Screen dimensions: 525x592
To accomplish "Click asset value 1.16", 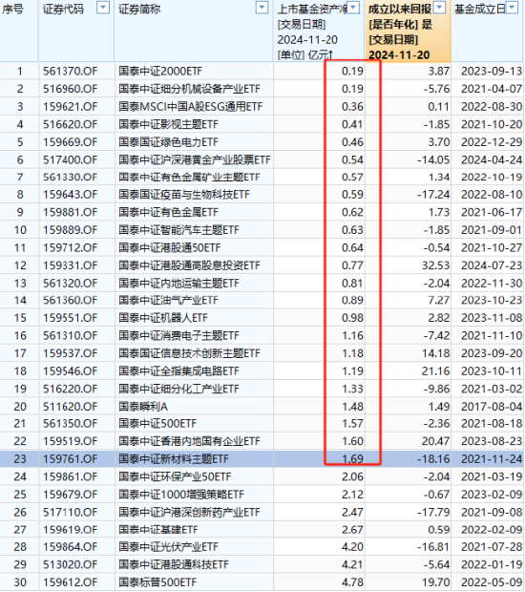I will (352, 336).
